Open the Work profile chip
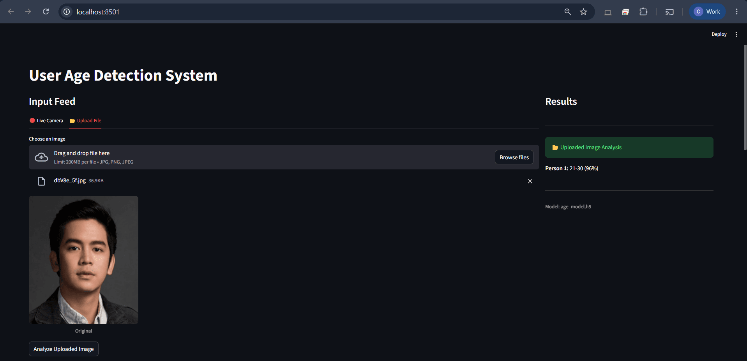 point(707,12)
